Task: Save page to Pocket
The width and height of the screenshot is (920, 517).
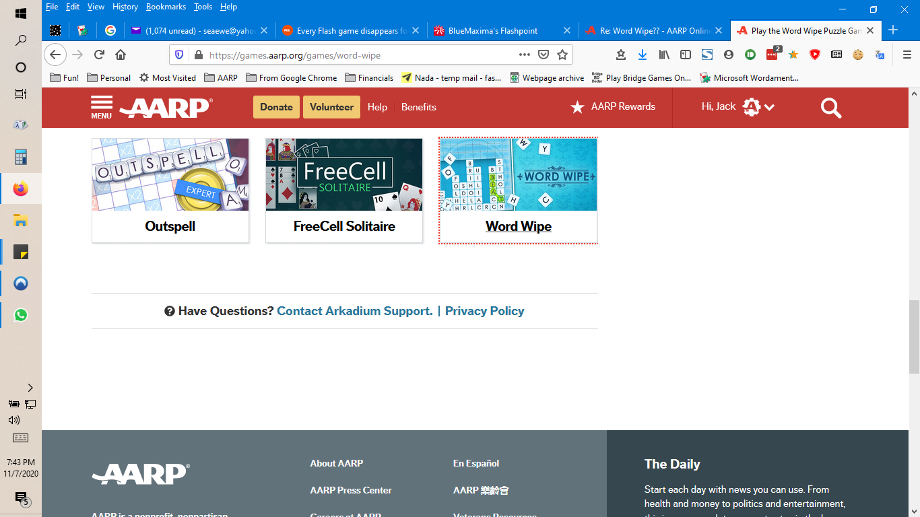Action: tap(544, 55)
